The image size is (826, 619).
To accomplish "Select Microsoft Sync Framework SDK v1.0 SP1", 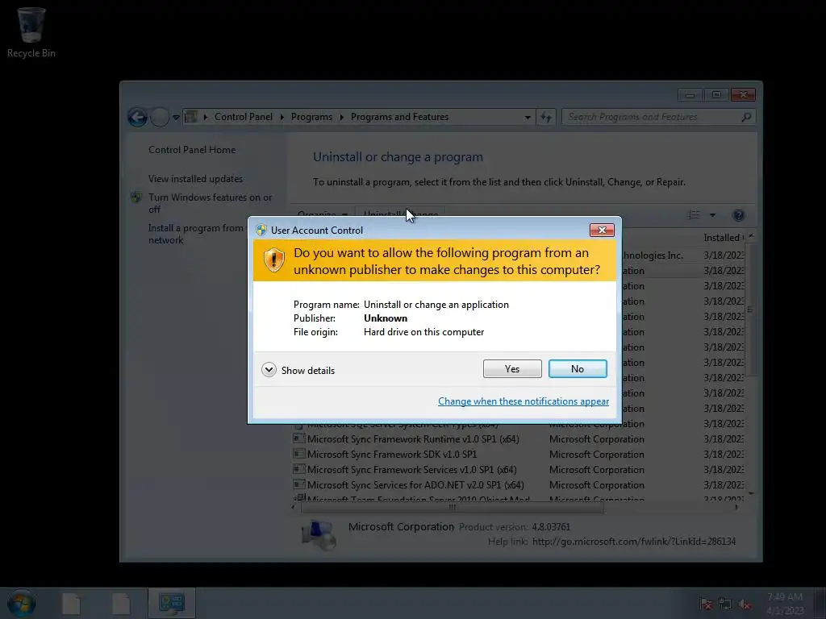I will pyautogui.click(x=392, y=455).
